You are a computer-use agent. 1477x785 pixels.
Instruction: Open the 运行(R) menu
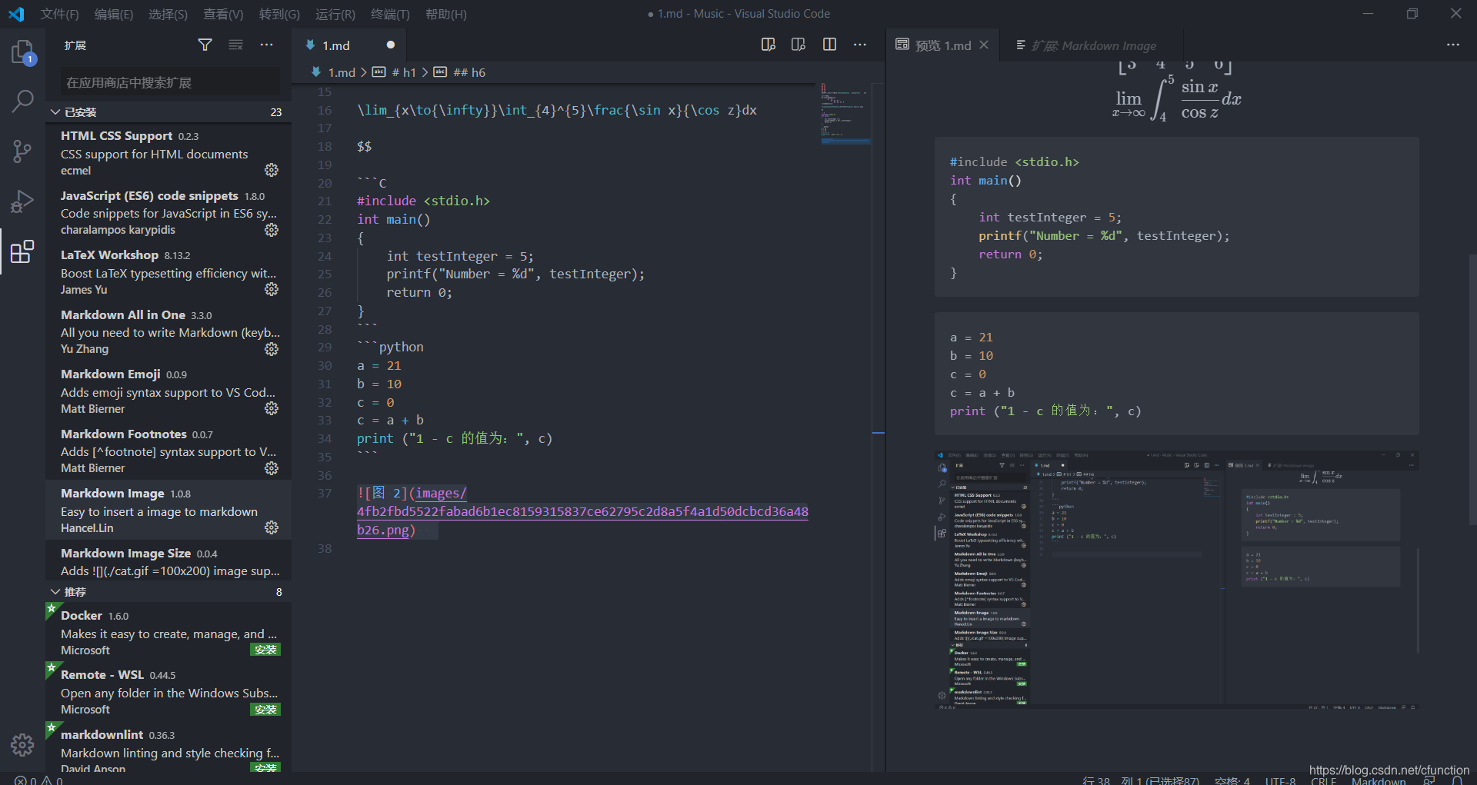tap(335, 14)
